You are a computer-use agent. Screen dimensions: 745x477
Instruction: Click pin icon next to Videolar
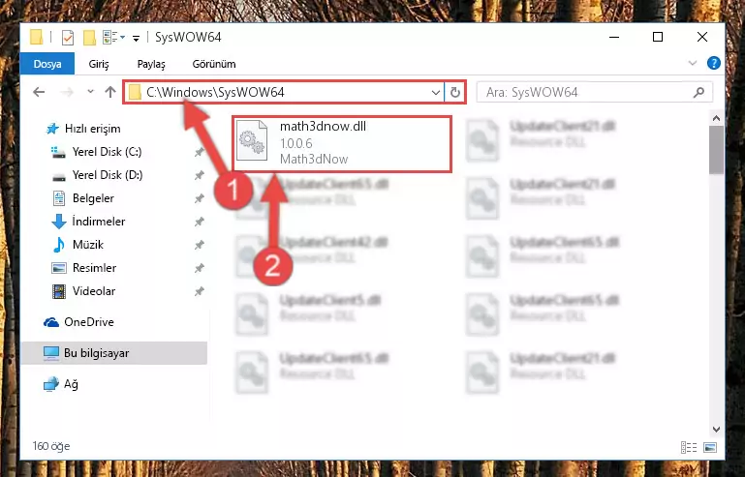tap(199, 291)
